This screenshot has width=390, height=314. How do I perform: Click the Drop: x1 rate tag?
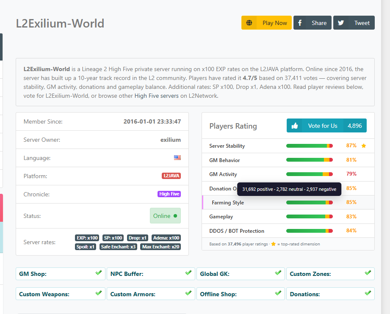coord(138,238)
